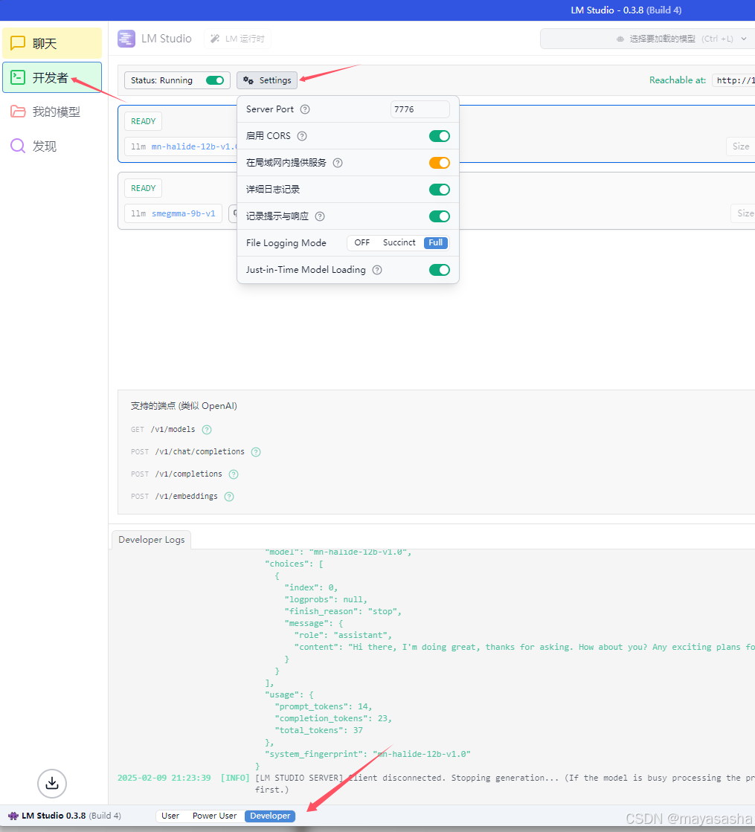Edit the Server Port field 7776
Viewport: 755px width, 832px height.
(x=420, y=109)
